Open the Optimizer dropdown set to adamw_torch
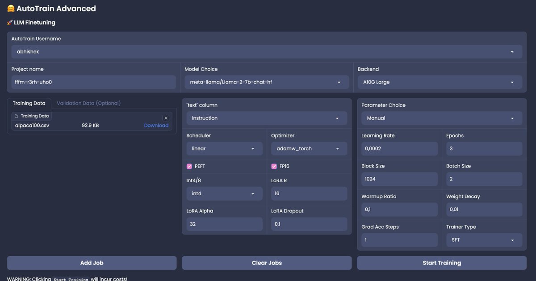536x281 pixels. pyautogui.click(x=309, y=148)
